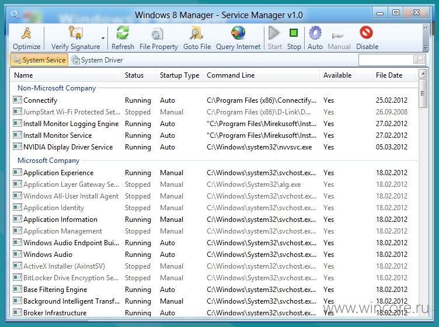Click the Goto File icon

(x=197, y=33)
